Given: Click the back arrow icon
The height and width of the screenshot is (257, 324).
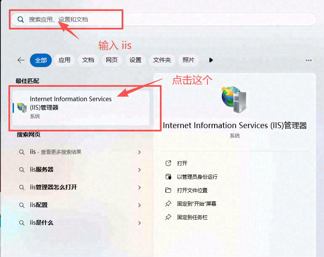Looking at the screenshot, I should click(21, 60).
